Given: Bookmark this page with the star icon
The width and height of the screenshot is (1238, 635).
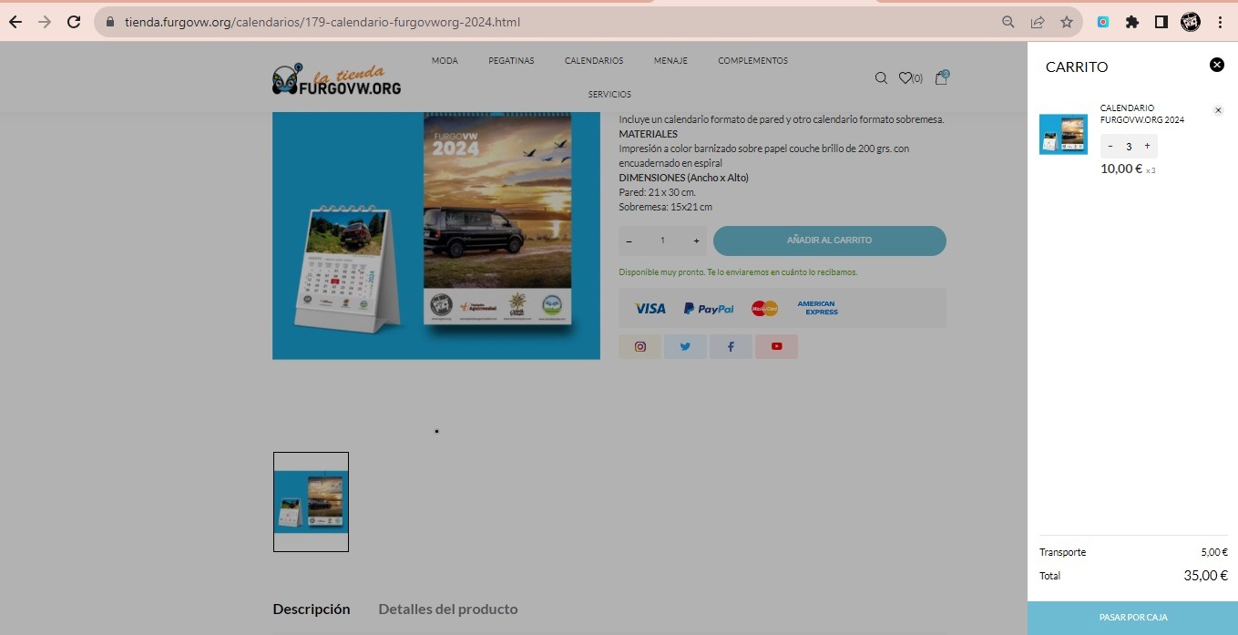Looking at the screenshot, I should click(x=1067, y=22).
